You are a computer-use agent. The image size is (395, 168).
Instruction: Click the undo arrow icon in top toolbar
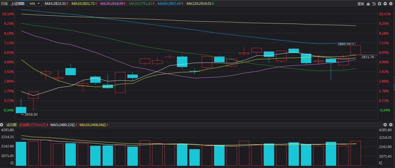374,4
